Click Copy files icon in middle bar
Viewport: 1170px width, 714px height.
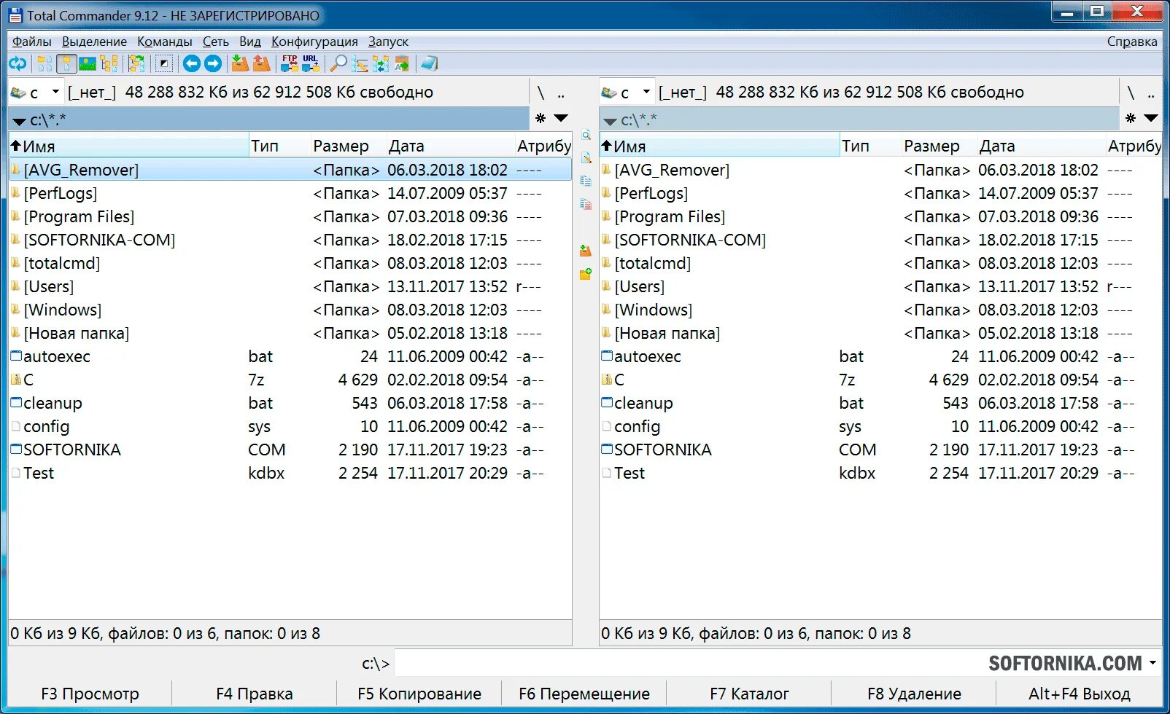586,181
